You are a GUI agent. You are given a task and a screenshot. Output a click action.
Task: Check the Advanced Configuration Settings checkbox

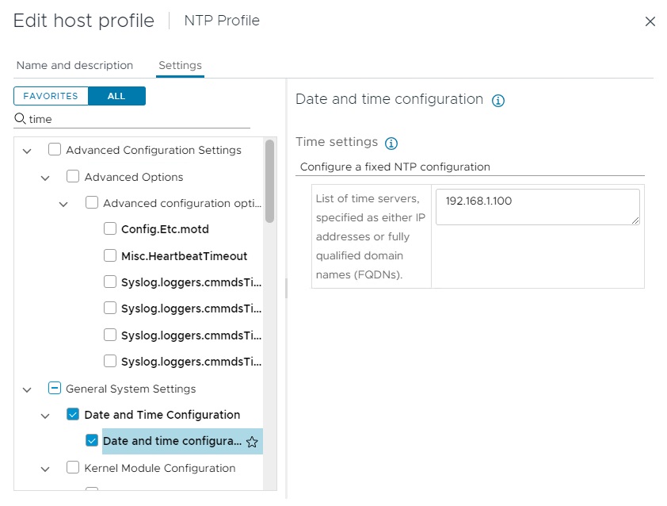click(55, 149)
